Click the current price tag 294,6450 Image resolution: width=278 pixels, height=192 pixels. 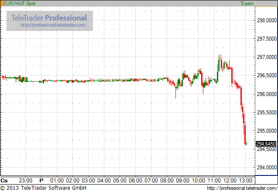(x=266, y=144)
